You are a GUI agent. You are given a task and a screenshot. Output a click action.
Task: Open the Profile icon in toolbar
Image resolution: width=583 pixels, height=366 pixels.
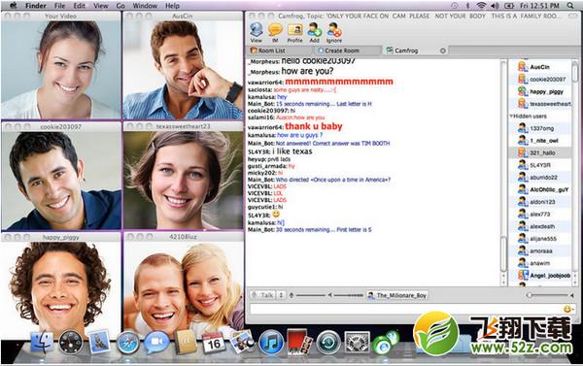[294, 32]
